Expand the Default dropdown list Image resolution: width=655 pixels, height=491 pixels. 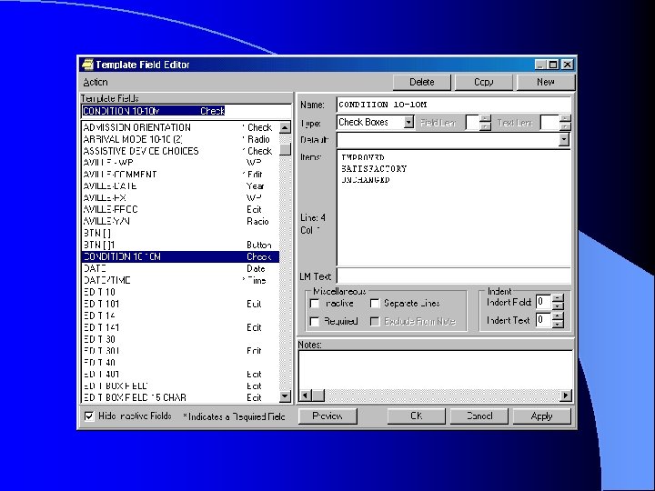(x=564, y=140)
